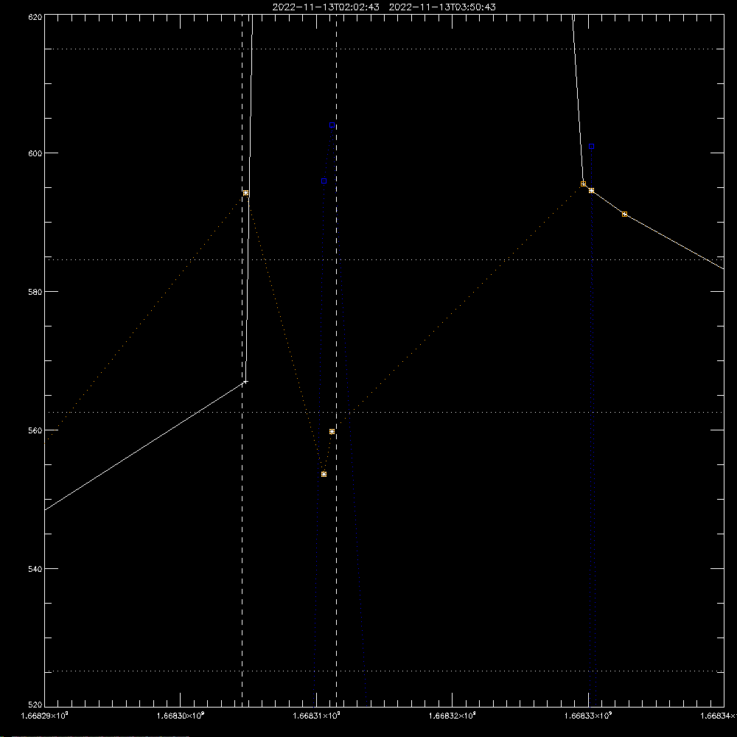Click the start timestamp 2022-11-13T02:02:43 in title
The height and width of the screenshot is (737, 737).
[326, 7]
